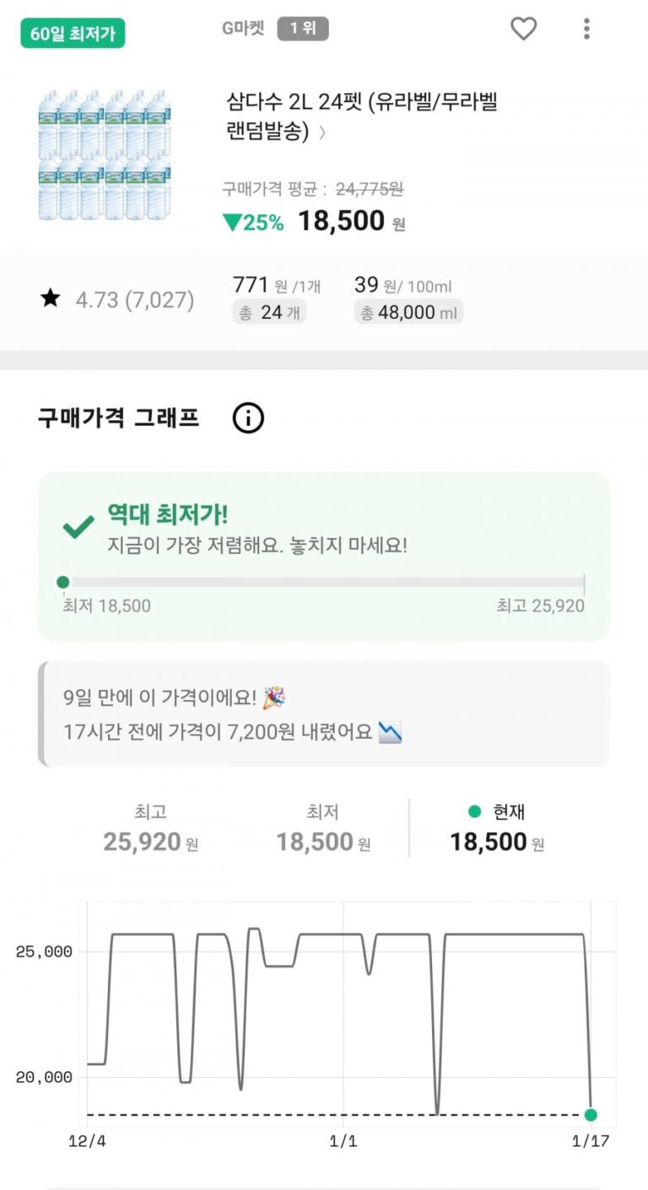Image resolution: width=648 pixels, height=1190 pixels.
Task: Tap the 총 24개 quantity chip
Action: coord(269,313)
